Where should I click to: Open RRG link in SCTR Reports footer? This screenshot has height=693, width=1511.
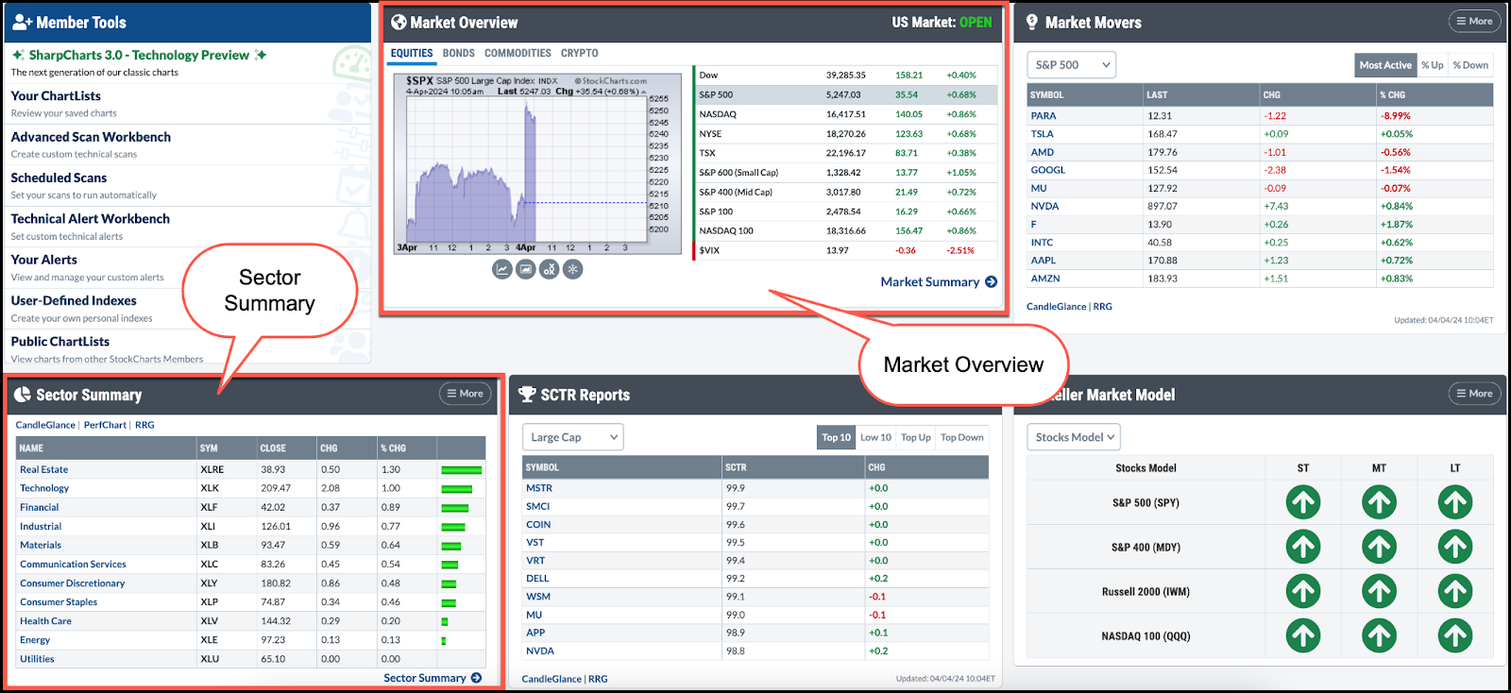(x=598, y=679)
